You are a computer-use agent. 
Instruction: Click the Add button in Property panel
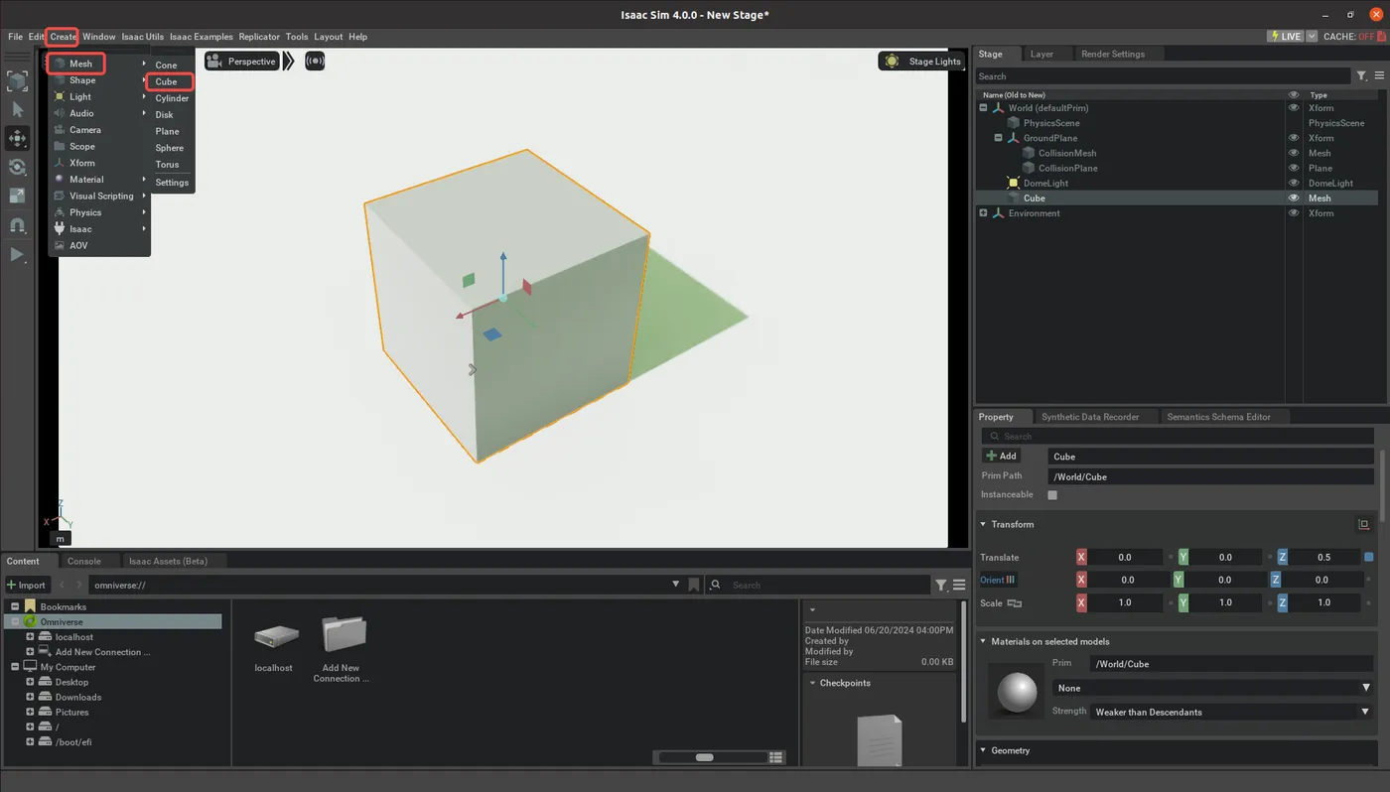coord(1001,456)
